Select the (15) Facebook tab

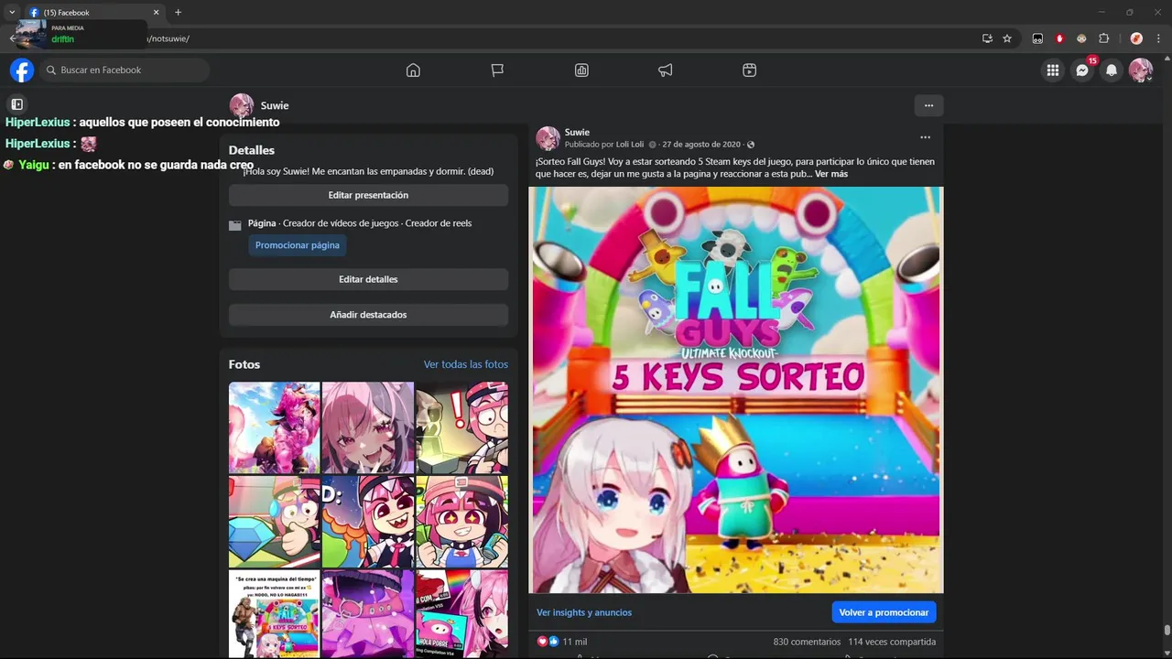[94, 12]
